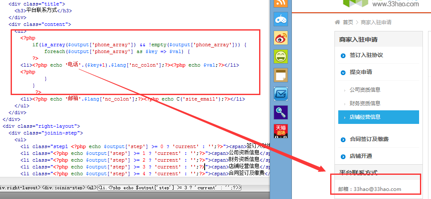This screenshot has height=199, width=431.
Task: Click the chevron before 财务资质信息
Action: click(x=345, y=104)
